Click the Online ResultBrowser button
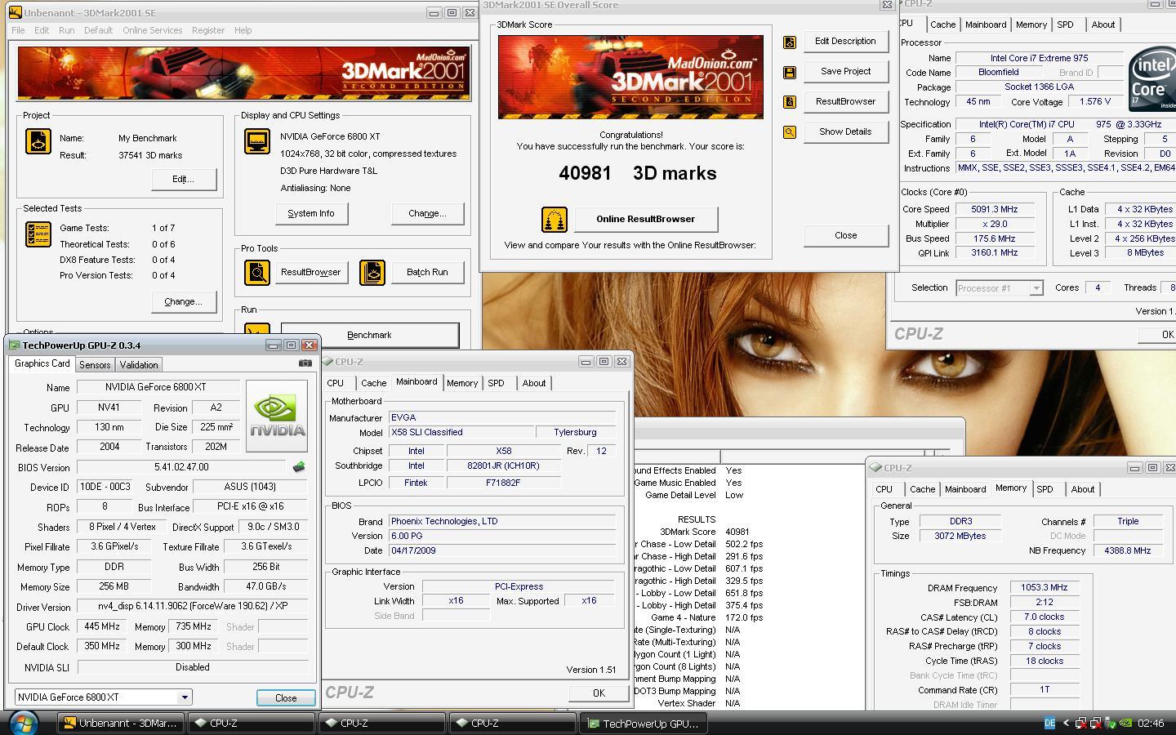The image size is (1176, 735). tap(646, 219)
